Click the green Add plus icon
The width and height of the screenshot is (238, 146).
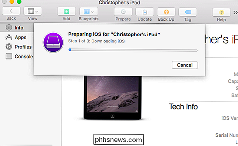pyautogui.click(x=66, y=11)
